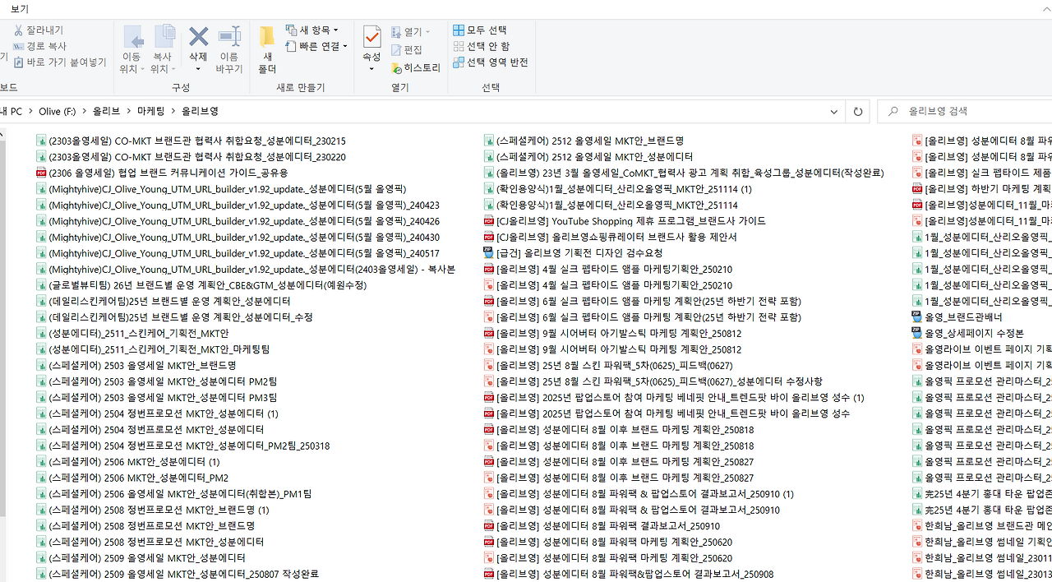Create a New folder (새 폴더)
The width and height of the screenshot is (1052, 582).
pos(267,49)
